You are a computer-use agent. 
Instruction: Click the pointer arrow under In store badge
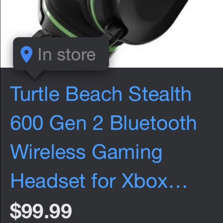pyautogui.click(x=35, y=74)
